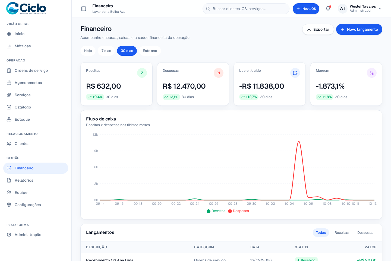Image resolution: width=391 pixels, height=261 pixels.
Task: Click the Catálogo bag icon
Action: pyautogui.click(x=9, y=107)
